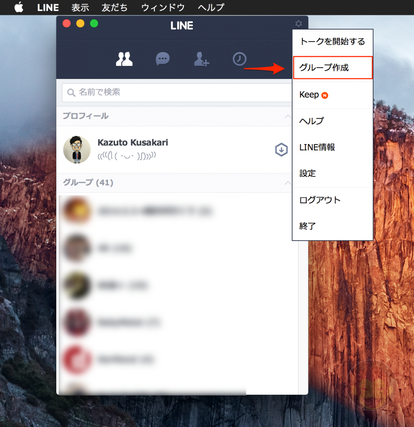
Task: Click トークを開始する to start a talk
Action: click(x=332, y=42)
